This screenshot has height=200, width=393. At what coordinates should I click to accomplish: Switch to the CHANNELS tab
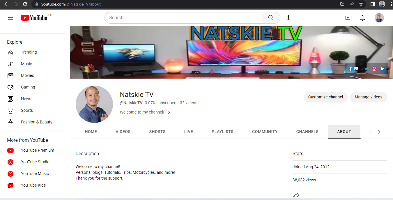pos(307,132)
